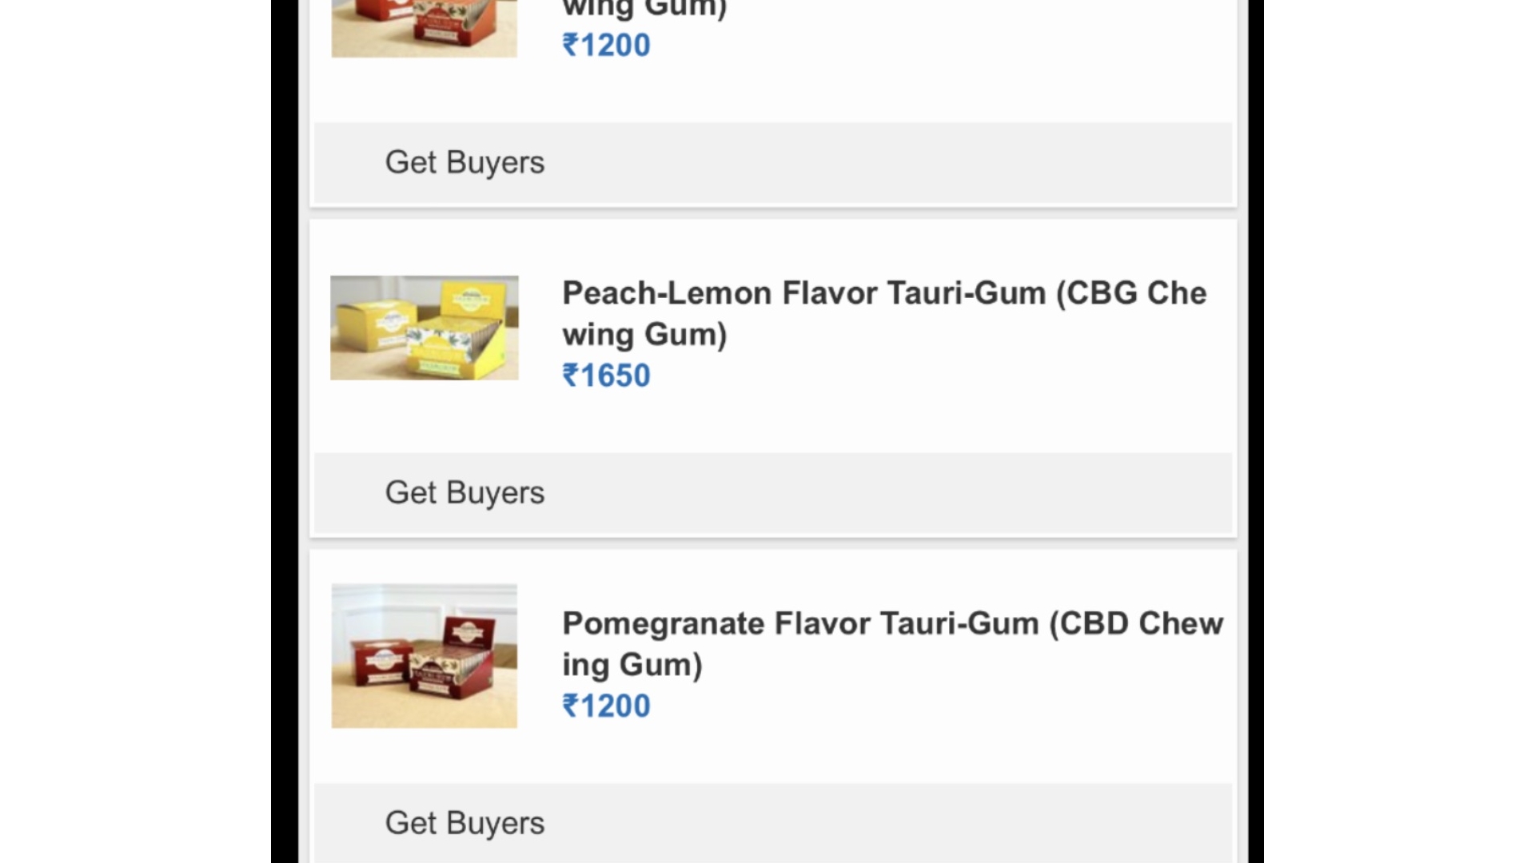Click the yellow gum box picture
Screen dimensions: 1535x863
pos(424,328)
